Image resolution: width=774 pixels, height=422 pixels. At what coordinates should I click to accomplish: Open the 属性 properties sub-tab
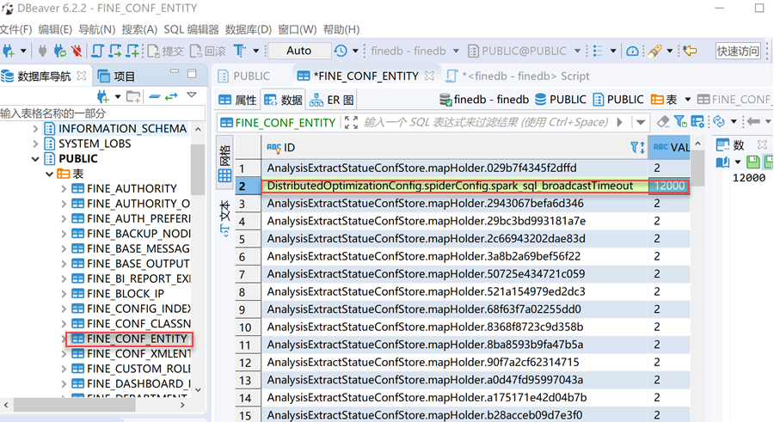coord(237,101)
